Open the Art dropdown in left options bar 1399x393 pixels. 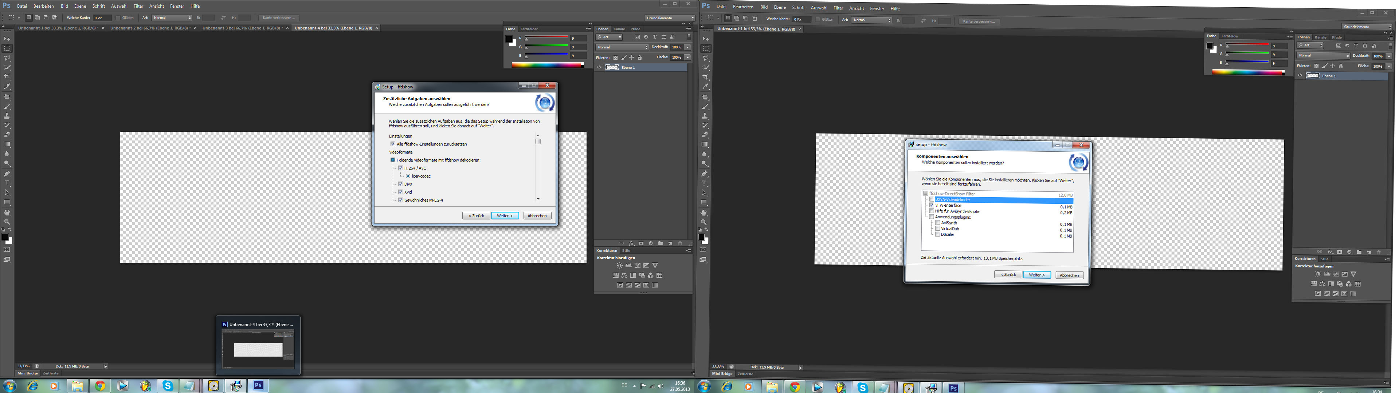172,18
